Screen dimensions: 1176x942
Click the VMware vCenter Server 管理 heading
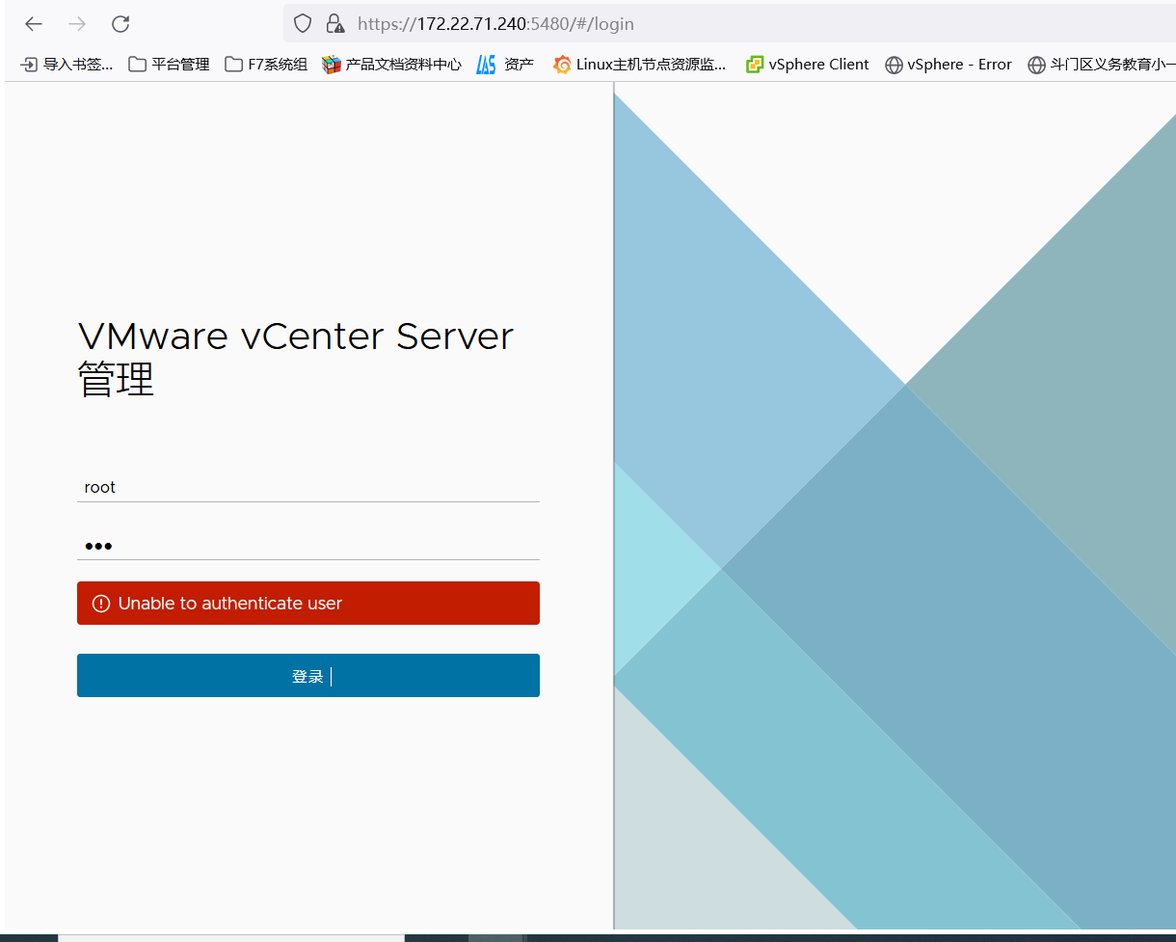click(x=296, y=358)
